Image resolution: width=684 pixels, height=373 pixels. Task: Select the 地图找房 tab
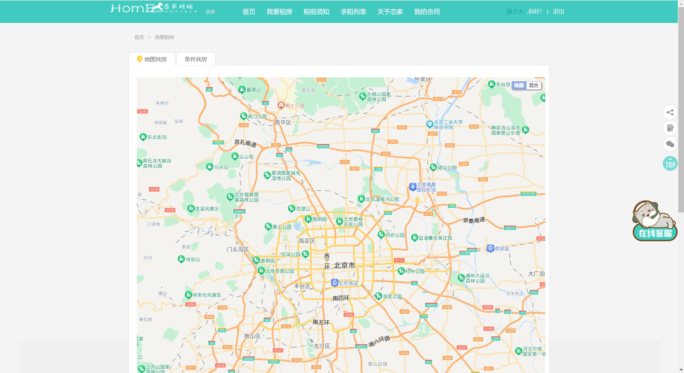point(152,59)
